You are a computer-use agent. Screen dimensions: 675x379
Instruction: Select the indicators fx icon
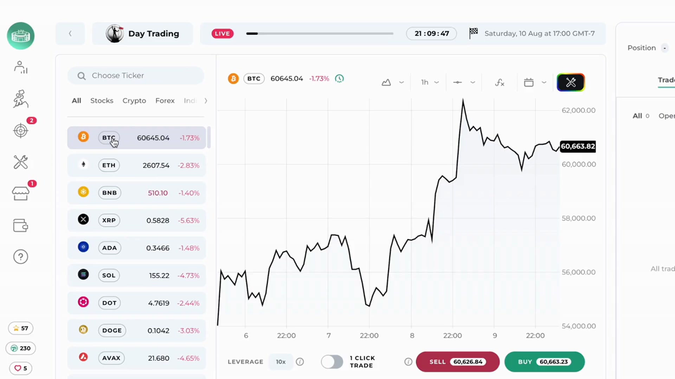click(x=500, y=82)
